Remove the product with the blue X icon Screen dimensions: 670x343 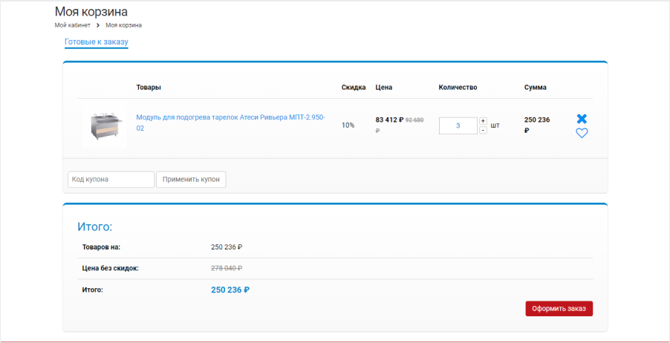pyautogui.click(x=582, y=119)
